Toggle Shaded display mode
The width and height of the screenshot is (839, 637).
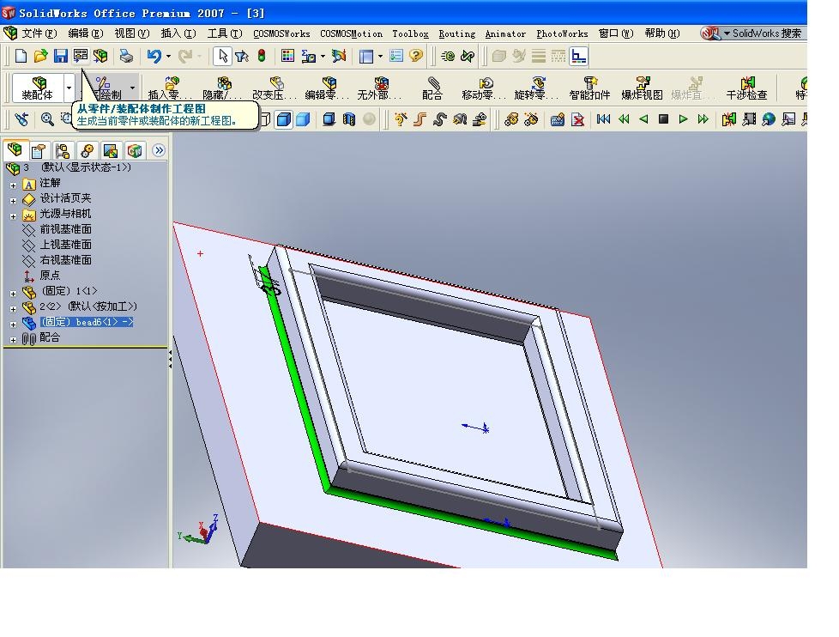click(304, 118)
